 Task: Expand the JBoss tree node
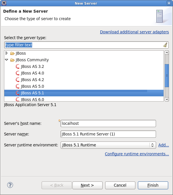click(7, 53)
